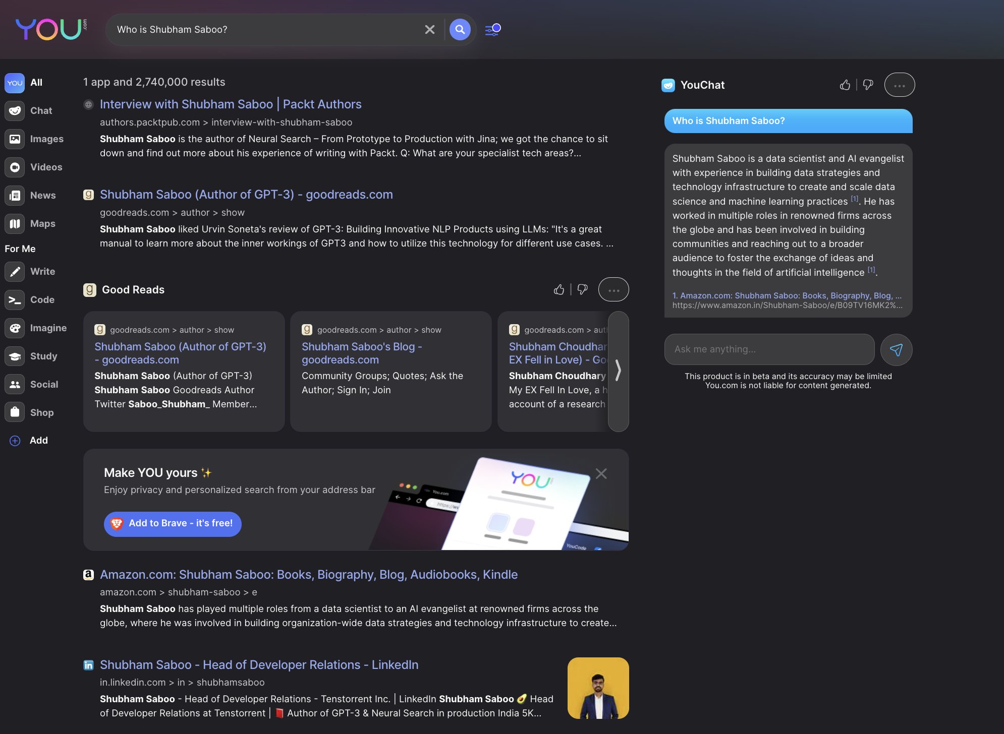Open the Study app icon
The height and width of the screenshot is (734, 1004).
tap(15, 356)
